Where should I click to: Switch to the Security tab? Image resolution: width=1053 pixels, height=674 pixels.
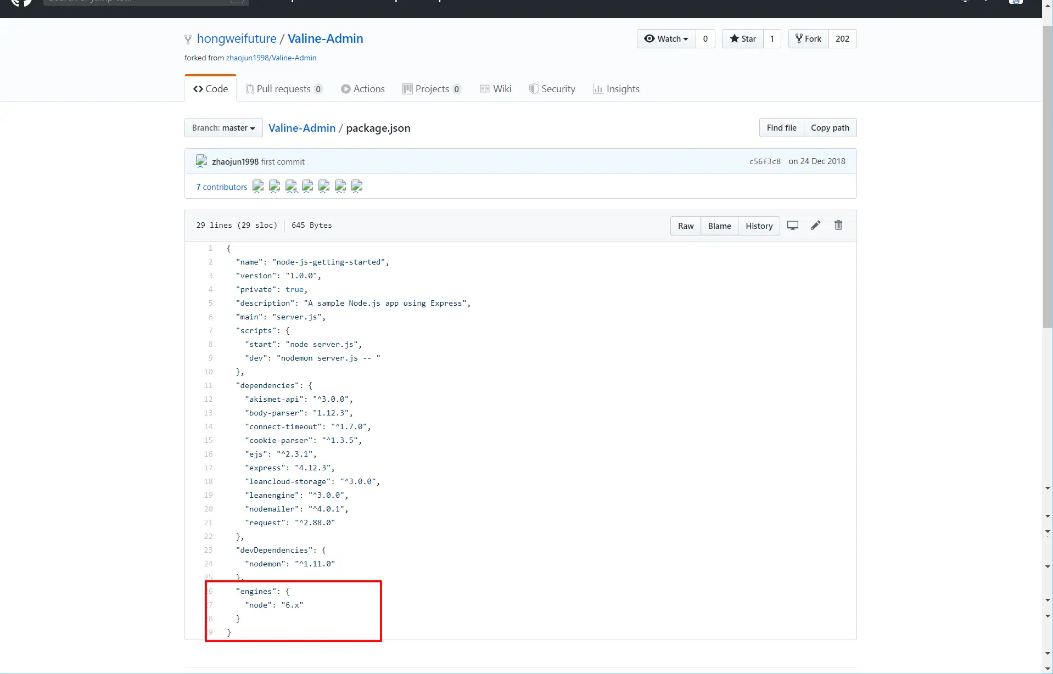(552, 89)
